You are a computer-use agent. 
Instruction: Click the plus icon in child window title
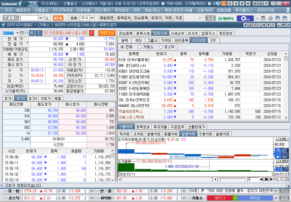pos(245,25)
